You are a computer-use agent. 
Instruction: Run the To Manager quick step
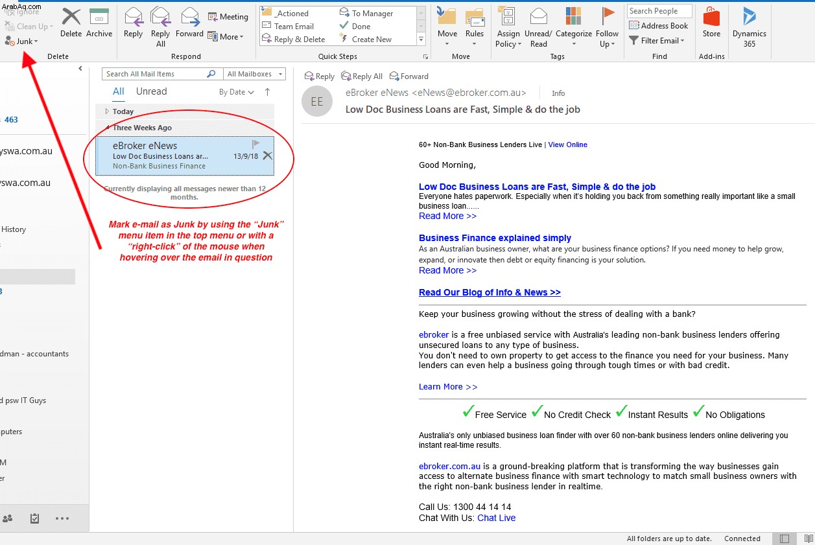point(366,14)
